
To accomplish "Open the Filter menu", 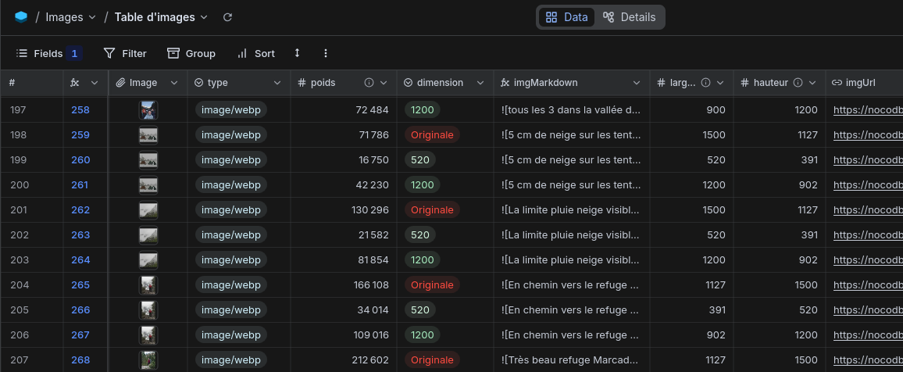I will click(x=125, y=54).
